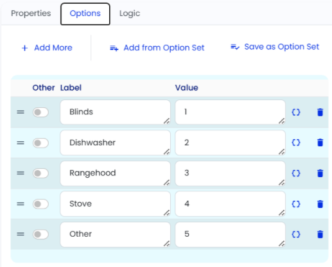Screen dimensions: 332x267
Task: Remove the Dishwasher option with trash icon
Action: [x=320, y=142]
